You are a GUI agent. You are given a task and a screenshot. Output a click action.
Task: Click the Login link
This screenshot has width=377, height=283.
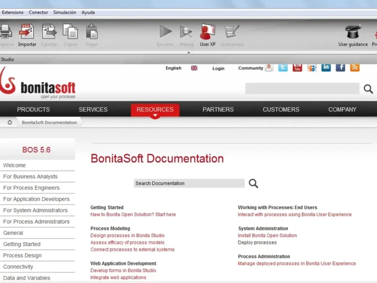click(x=218, y=68)
